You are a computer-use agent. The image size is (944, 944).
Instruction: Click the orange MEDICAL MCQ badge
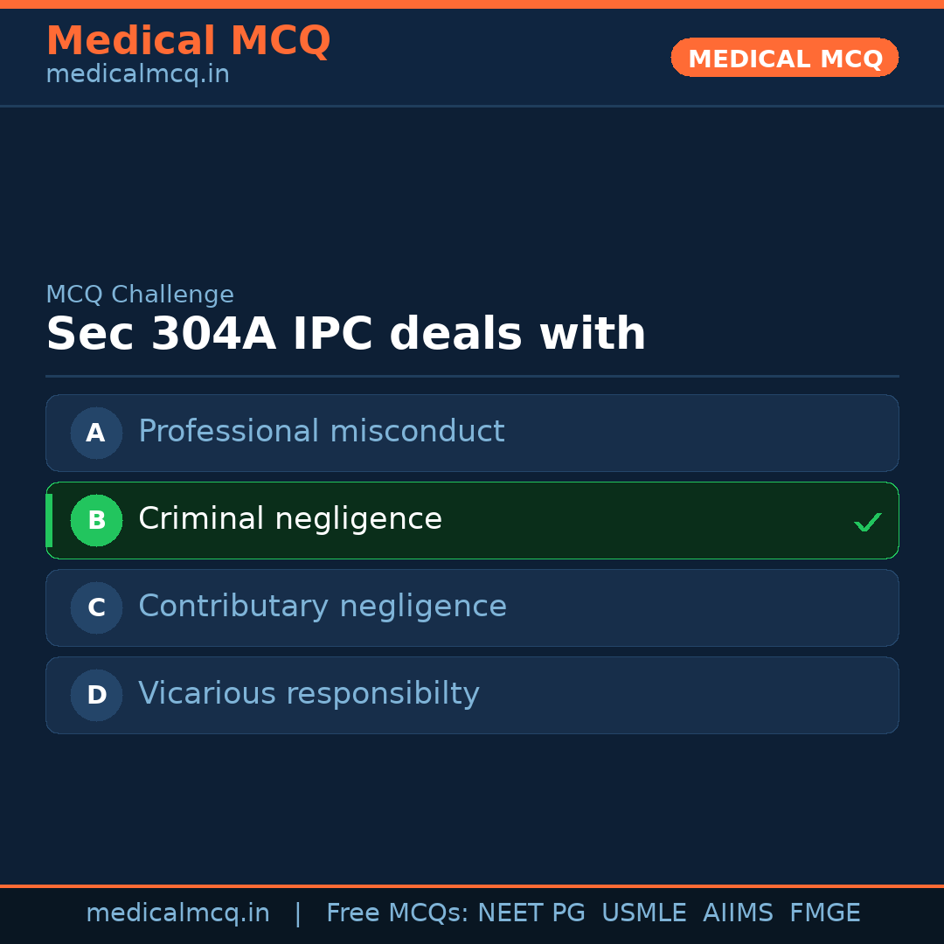[784, 58]
